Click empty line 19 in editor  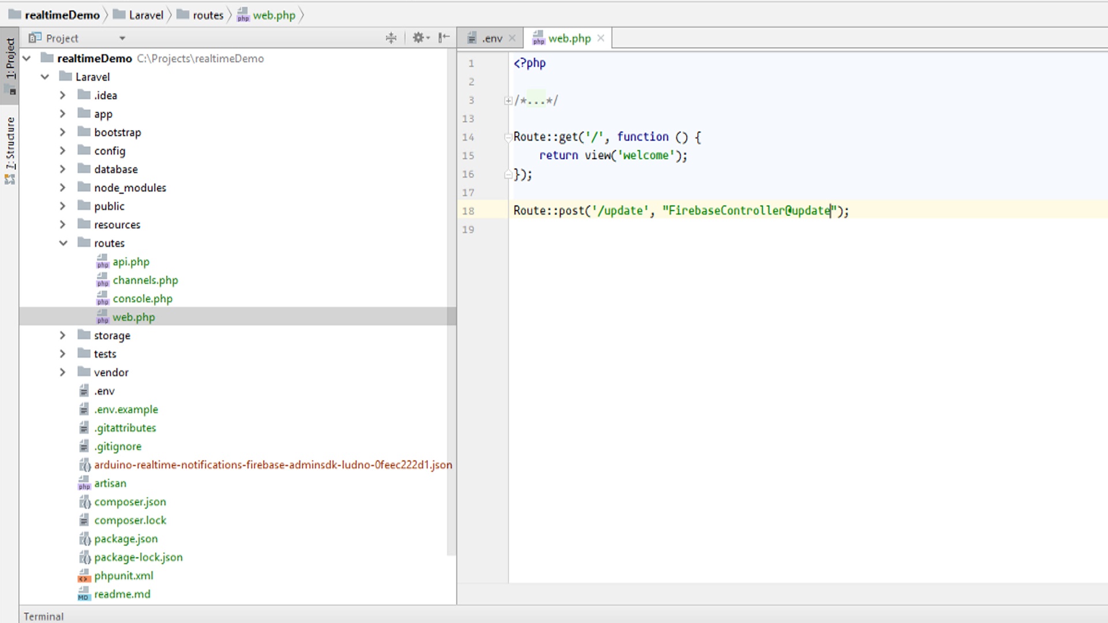808,230
